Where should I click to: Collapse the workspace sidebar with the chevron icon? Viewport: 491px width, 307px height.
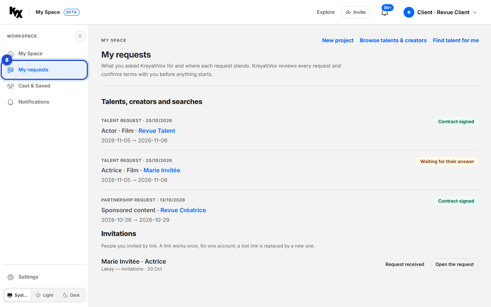(x=80, y=36)
